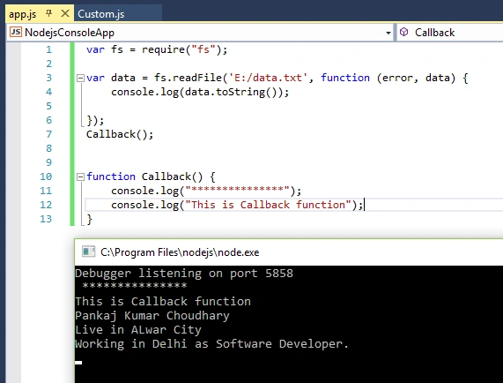Place cursor on the Callback(); call

point(120,134)
